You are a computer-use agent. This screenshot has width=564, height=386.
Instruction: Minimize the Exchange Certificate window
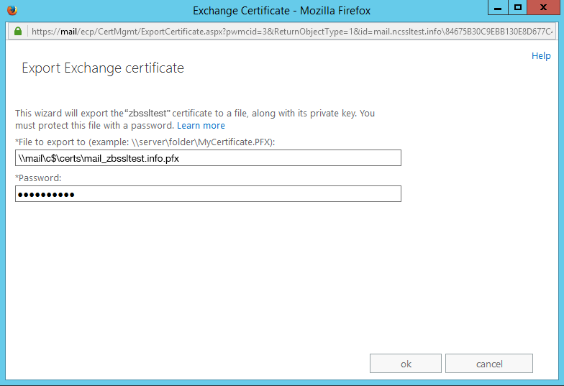tap(497, 8)
